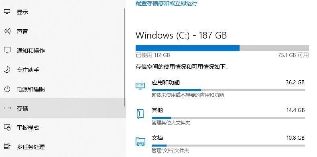Click the drive icon beside 存储

7,108
